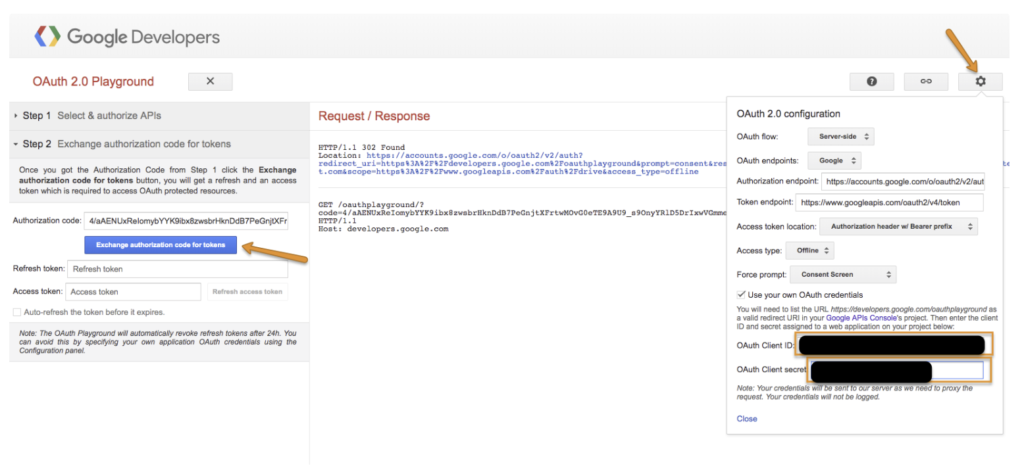Click the link icon button
This screenshot has width=1024, height=472.
click(925, 82)
